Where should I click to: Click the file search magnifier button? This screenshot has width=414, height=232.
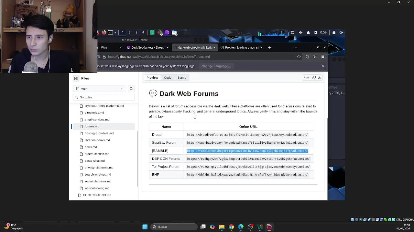coord(131,89)
